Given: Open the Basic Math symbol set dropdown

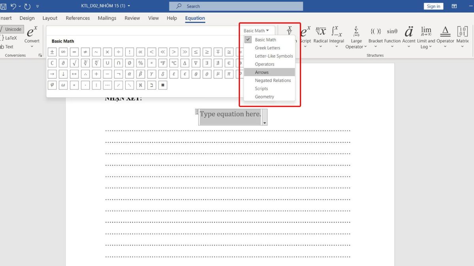Looking at the screenshot, I should click(256, 31).
